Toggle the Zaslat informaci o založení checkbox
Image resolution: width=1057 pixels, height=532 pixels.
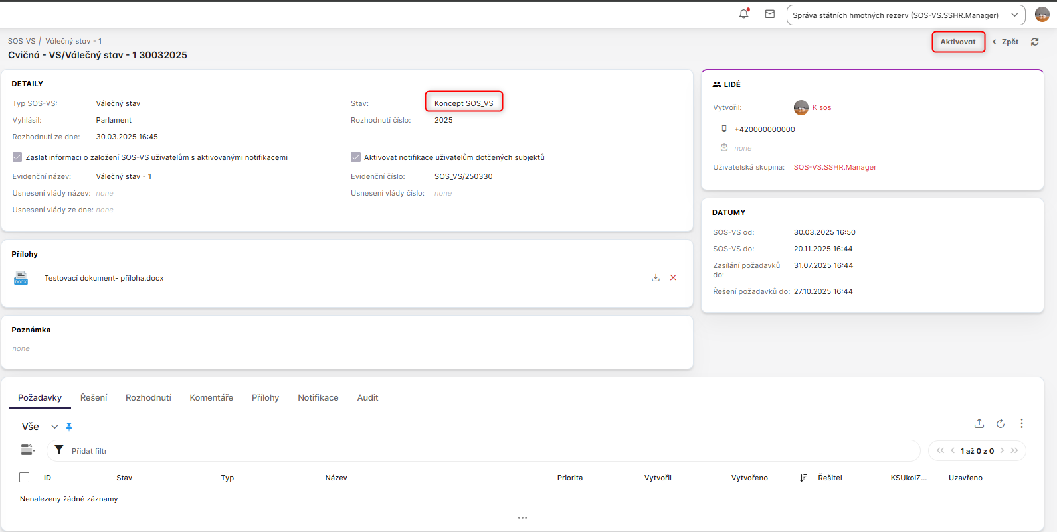(x=17, y=157)
